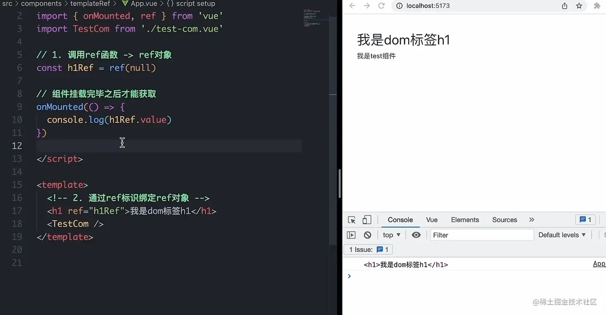
Task: Click the issues counter badge
Action: [586, 220]
